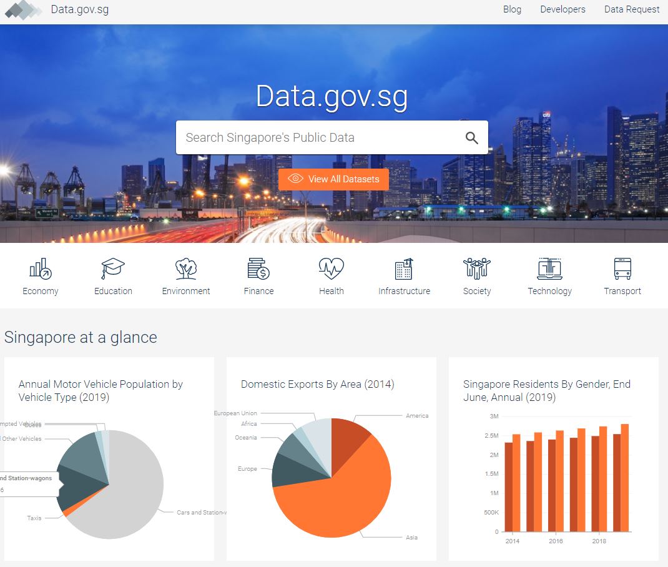Select the Health heartbeat icon
This screenshot has width=668, height=567.
tap(332, 269)
